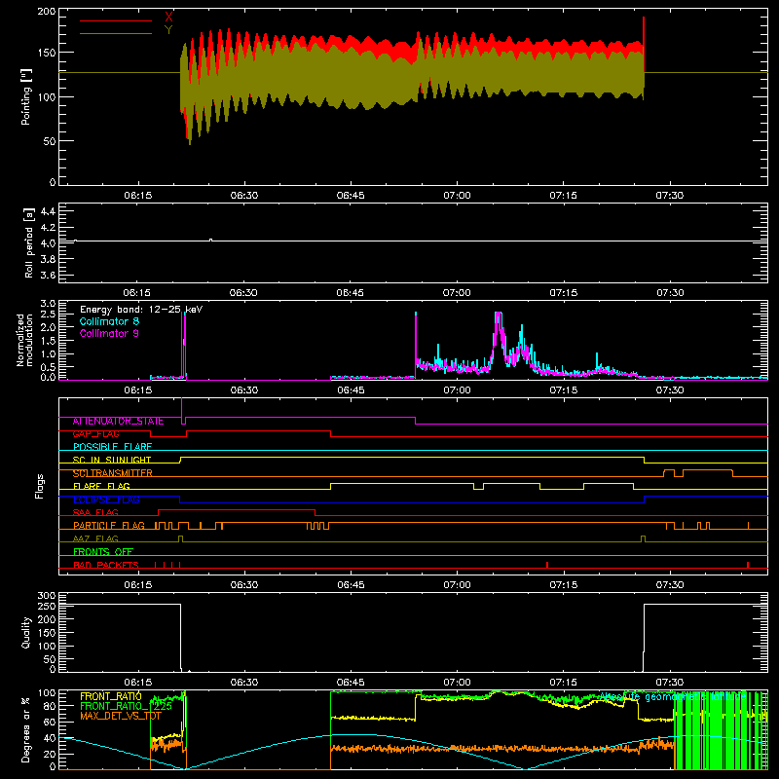Click the yellow FRONT_RATIO legend entry
This screenshot has width=779, height=779.
[x=111, y=696]
